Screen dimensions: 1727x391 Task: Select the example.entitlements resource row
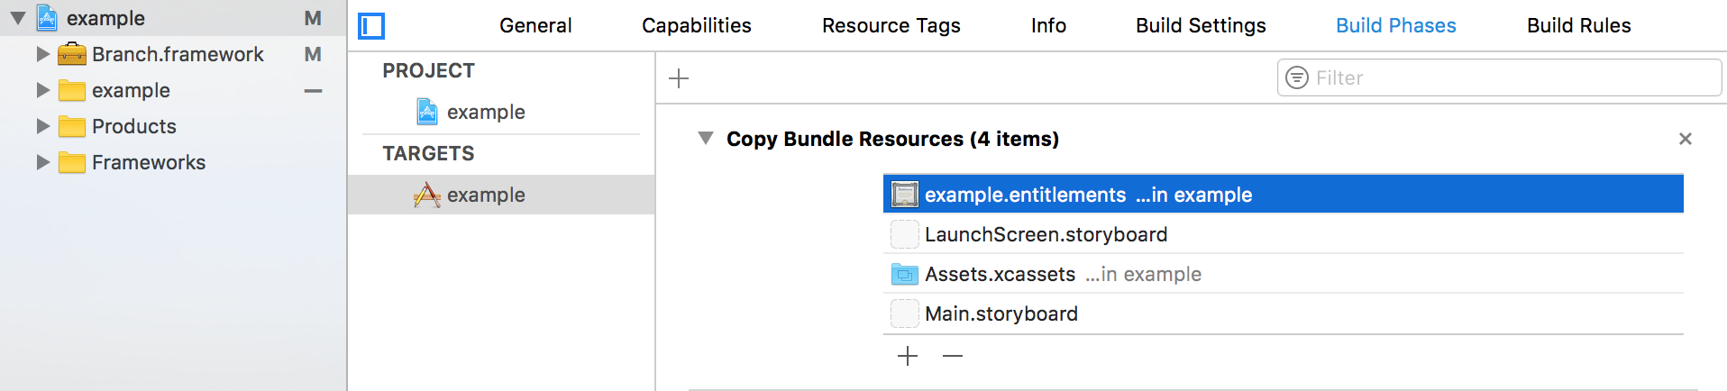[x=1284, y=195]
